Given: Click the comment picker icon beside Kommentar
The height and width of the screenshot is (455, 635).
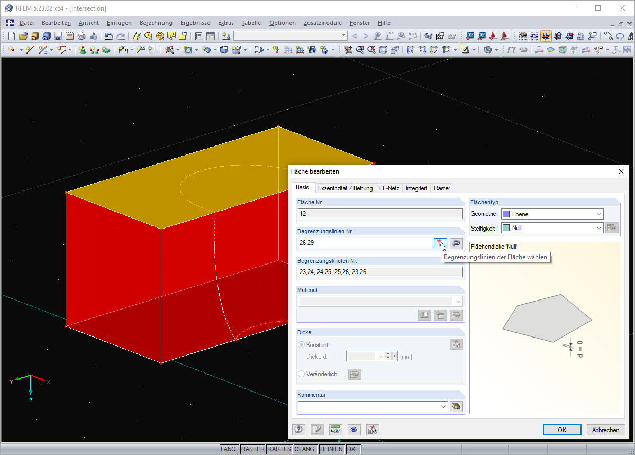Looking at the screenshot, I should coord(456,407).
